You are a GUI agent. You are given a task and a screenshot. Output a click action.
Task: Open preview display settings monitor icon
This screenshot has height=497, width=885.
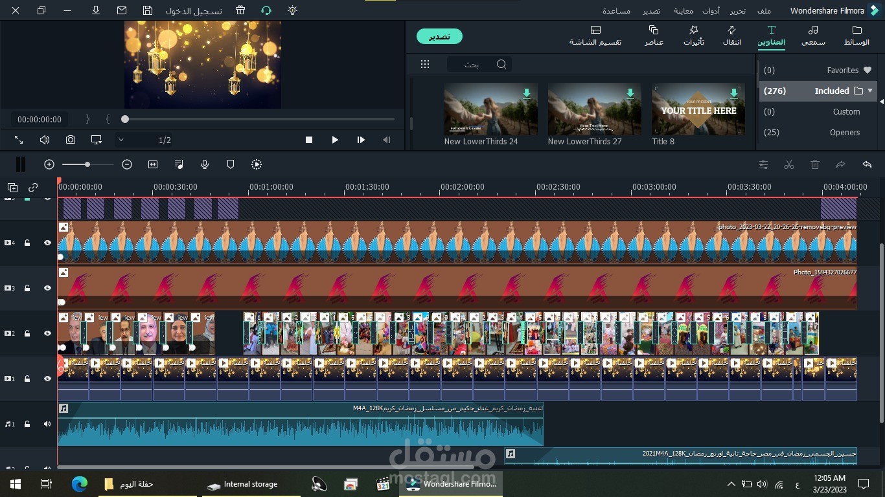(97, 140)
